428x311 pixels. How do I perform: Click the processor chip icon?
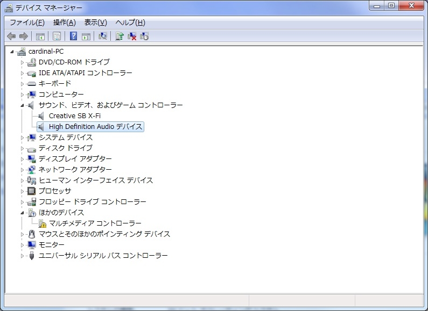[31, 191]
